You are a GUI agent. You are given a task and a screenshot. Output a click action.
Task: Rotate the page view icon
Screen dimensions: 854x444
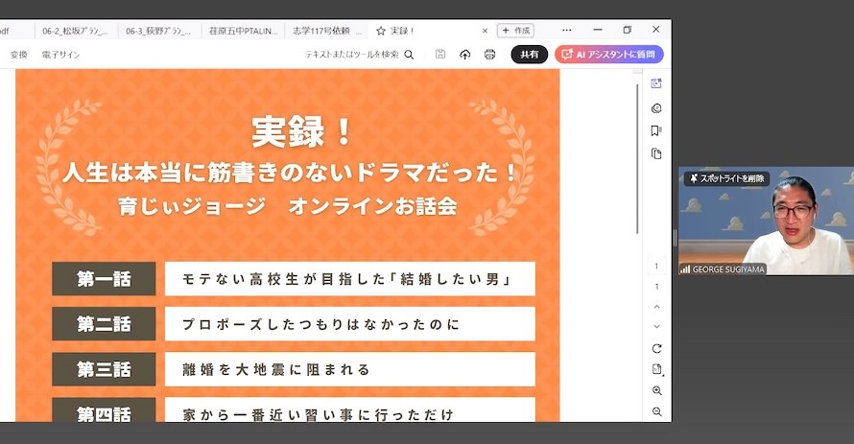(656, 348)
